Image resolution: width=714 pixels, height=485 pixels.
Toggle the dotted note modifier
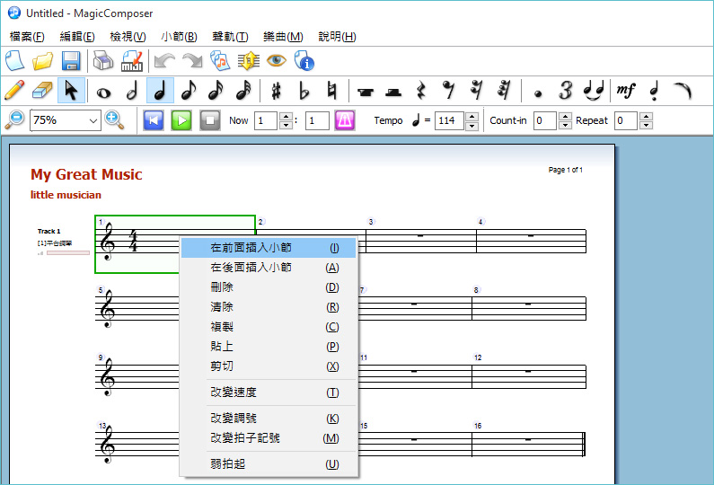(x=538, y=91)
